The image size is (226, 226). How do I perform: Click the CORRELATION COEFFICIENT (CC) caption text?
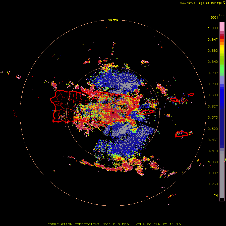[x=79, y=224]
